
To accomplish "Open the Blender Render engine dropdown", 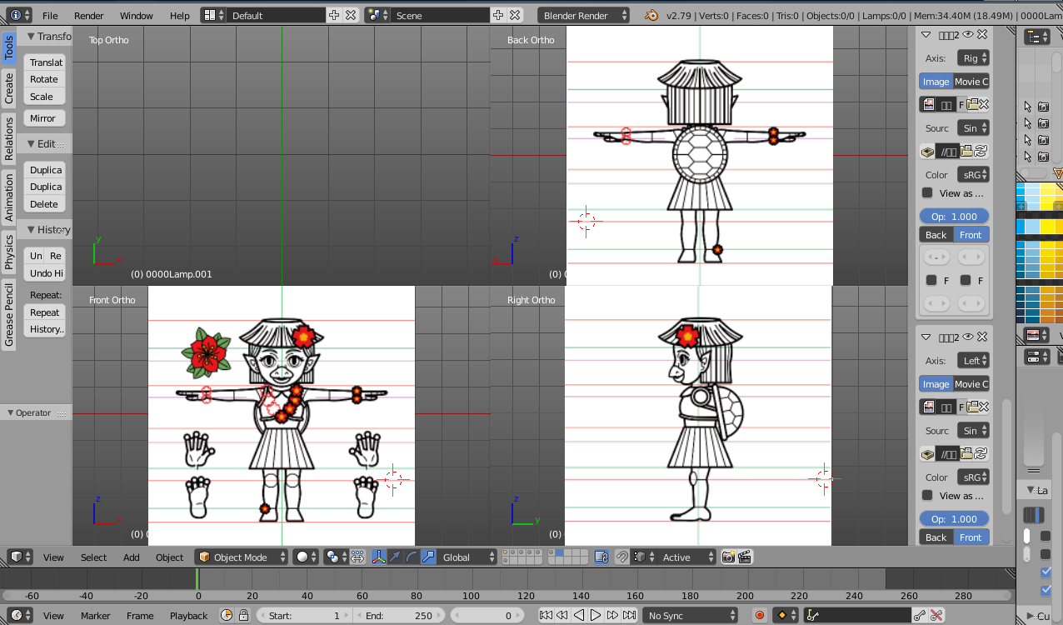I will point(585,15).
